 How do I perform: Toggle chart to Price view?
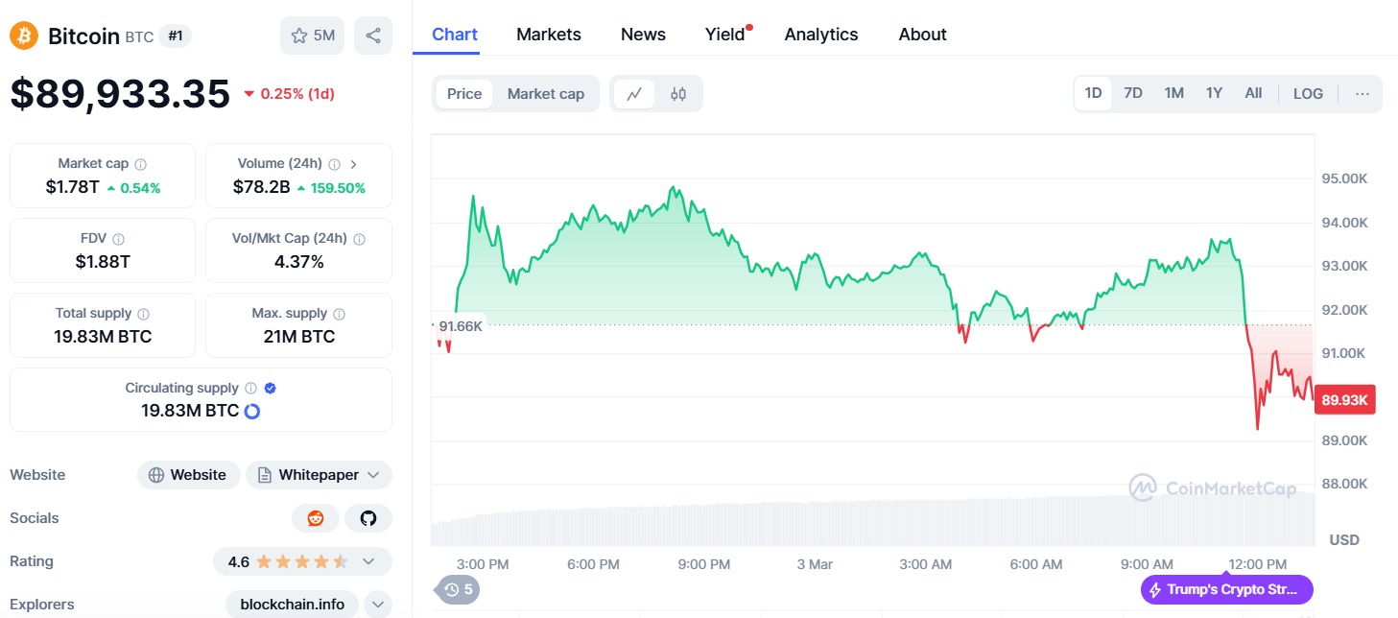point(464,94)
